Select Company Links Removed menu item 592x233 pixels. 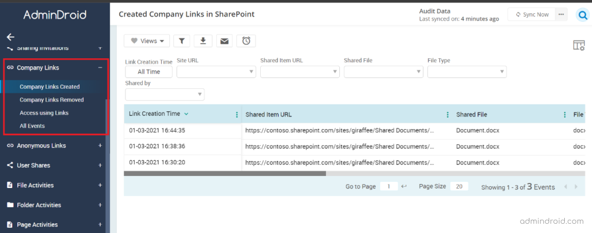(51, 100)
